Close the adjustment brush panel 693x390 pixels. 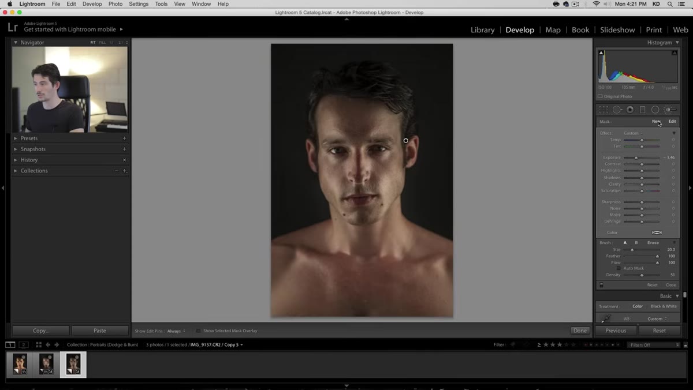coord(670,285)
